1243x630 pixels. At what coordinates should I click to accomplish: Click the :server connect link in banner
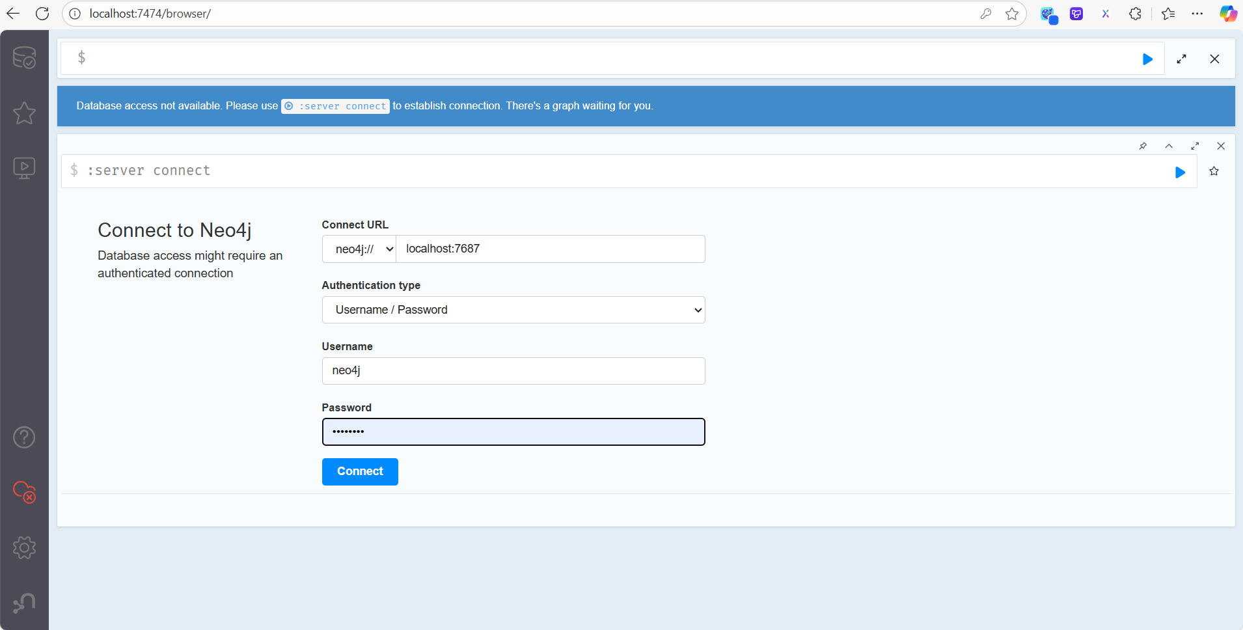coord(335,106)
